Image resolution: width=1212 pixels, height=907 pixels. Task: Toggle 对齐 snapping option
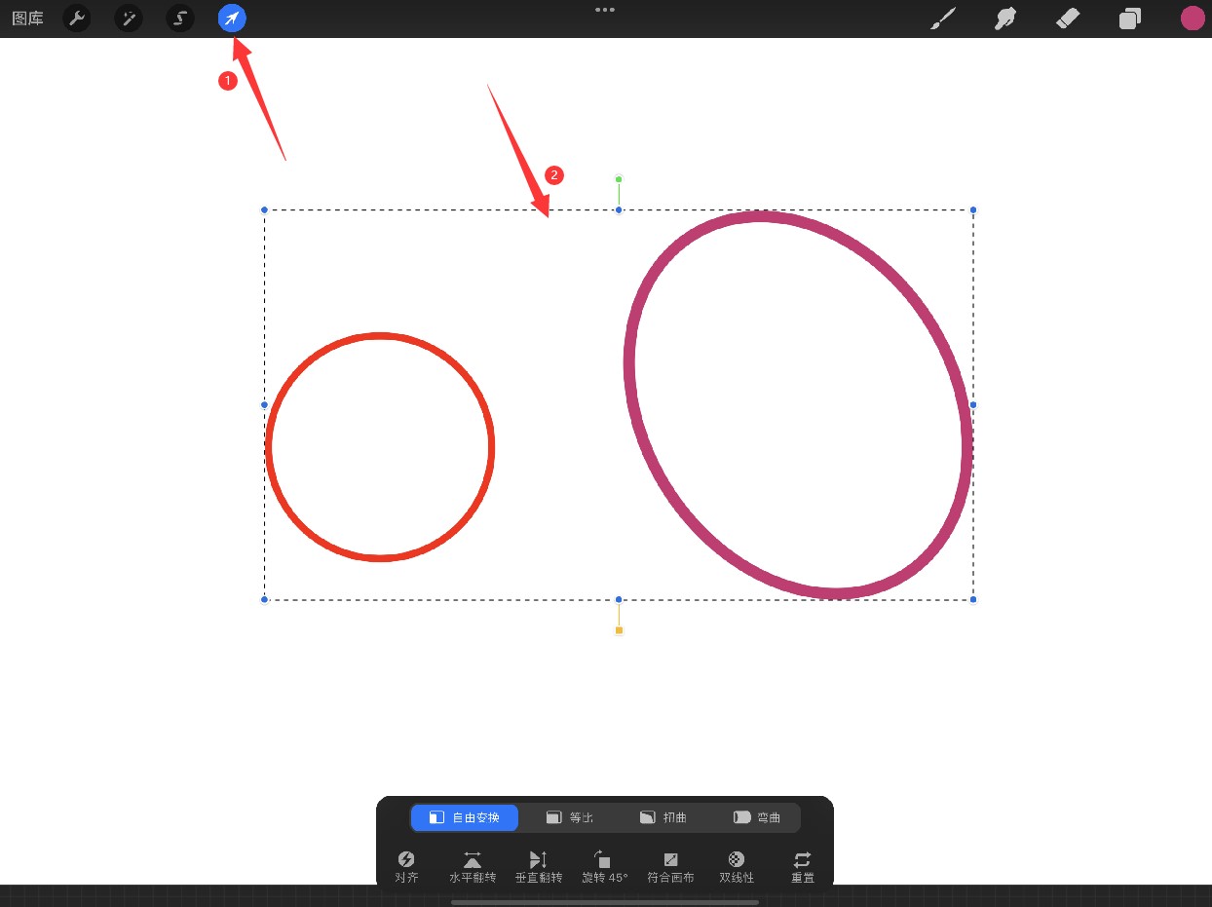(407, 866)
